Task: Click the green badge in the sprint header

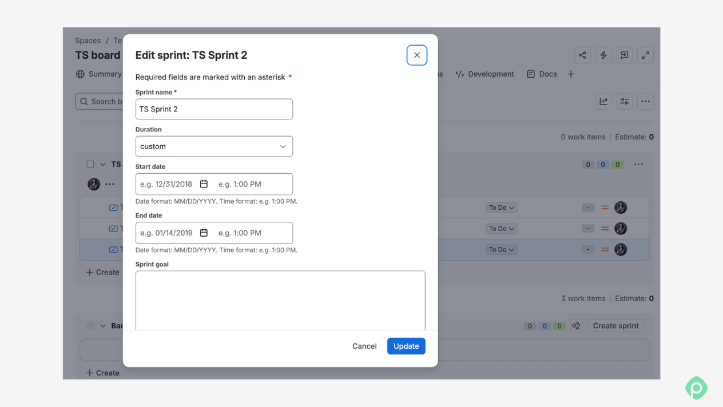Action: click(x=617, y=165)
